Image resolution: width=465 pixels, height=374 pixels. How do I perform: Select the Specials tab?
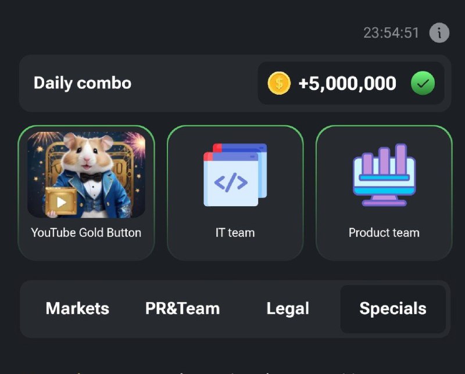click(393, 309)
